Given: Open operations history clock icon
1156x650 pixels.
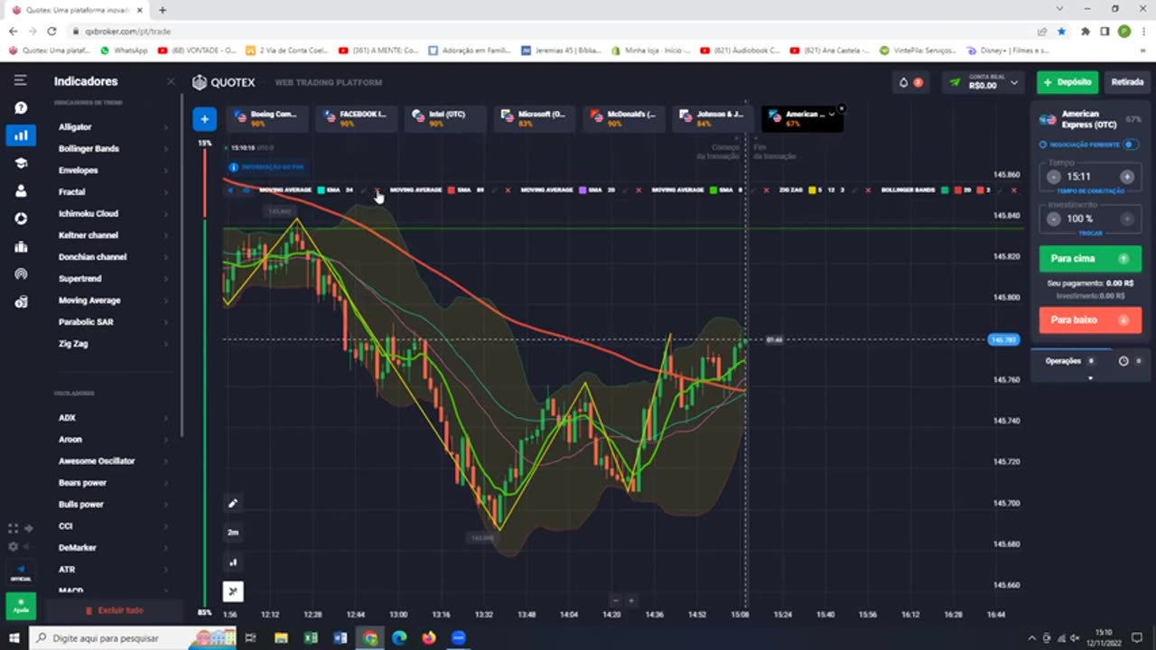Looking at the screenshot, I should pyautogui.click(x=1123, y=361).
